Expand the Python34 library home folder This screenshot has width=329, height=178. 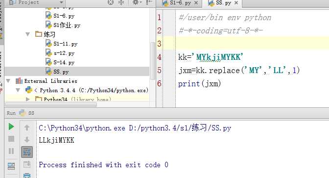pos(28,99)
